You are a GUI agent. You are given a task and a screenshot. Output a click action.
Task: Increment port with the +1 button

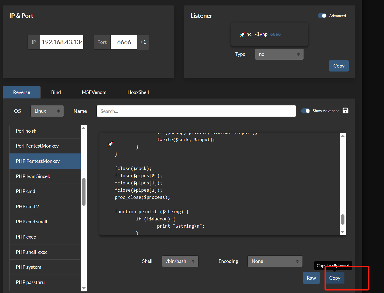pos(143,42)
